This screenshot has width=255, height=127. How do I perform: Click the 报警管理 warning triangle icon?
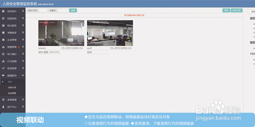click(x=3, y=47)
